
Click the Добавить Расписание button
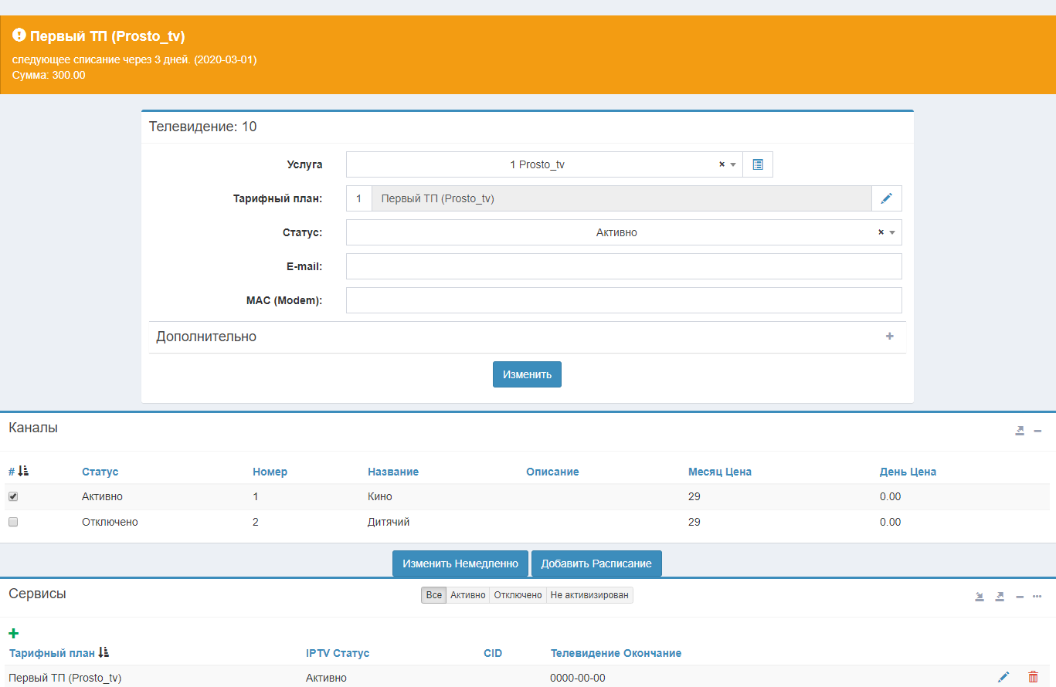596,563
